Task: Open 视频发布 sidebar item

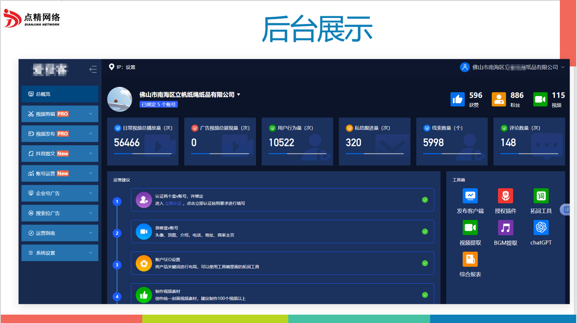Action: 60,134
